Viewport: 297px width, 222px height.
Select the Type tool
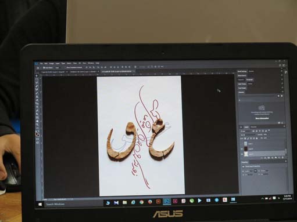37,107
